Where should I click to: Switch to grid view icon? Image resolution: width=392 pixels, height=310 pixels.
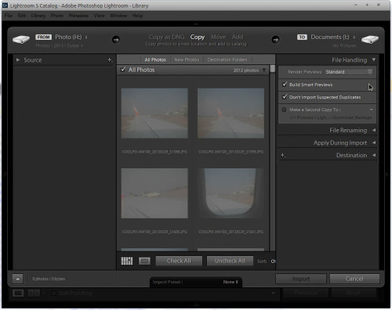[127, 261]
